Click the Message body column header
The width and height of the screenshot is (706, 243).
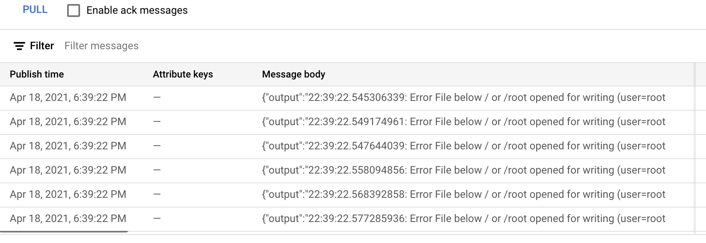tap(294, 74)
